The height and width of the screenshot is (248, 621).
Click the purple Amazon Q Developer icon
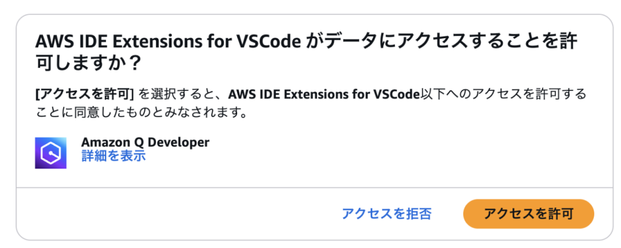point(50,152)
